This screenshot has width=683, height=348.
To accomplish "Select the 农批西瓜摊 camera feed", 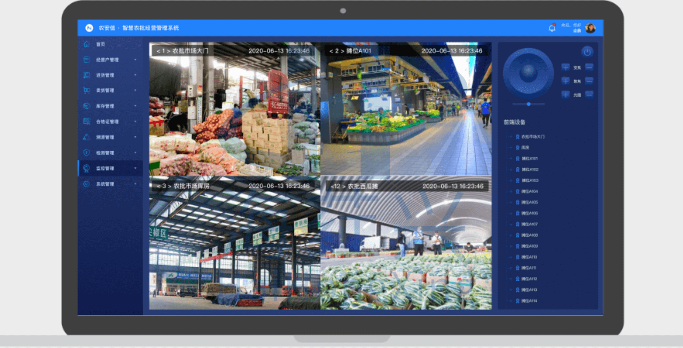I will click(406, 243).
